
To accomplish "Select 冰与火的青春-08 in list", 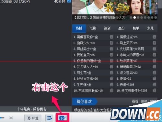I will (130, 55).
